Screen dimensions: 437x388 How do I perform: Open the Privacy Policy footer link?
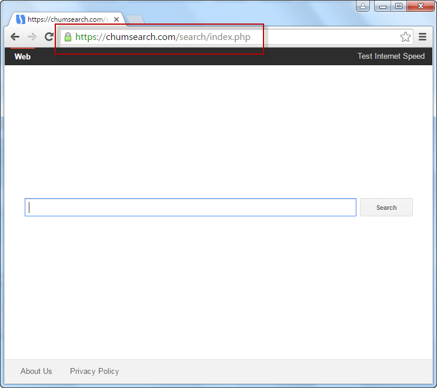95,372
